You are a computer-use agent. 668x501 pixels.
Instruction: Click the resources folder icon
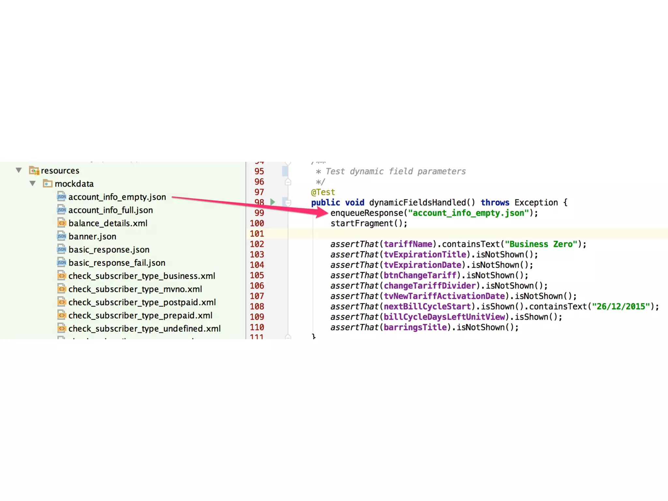pyautogui.click(x=34, y=170)
